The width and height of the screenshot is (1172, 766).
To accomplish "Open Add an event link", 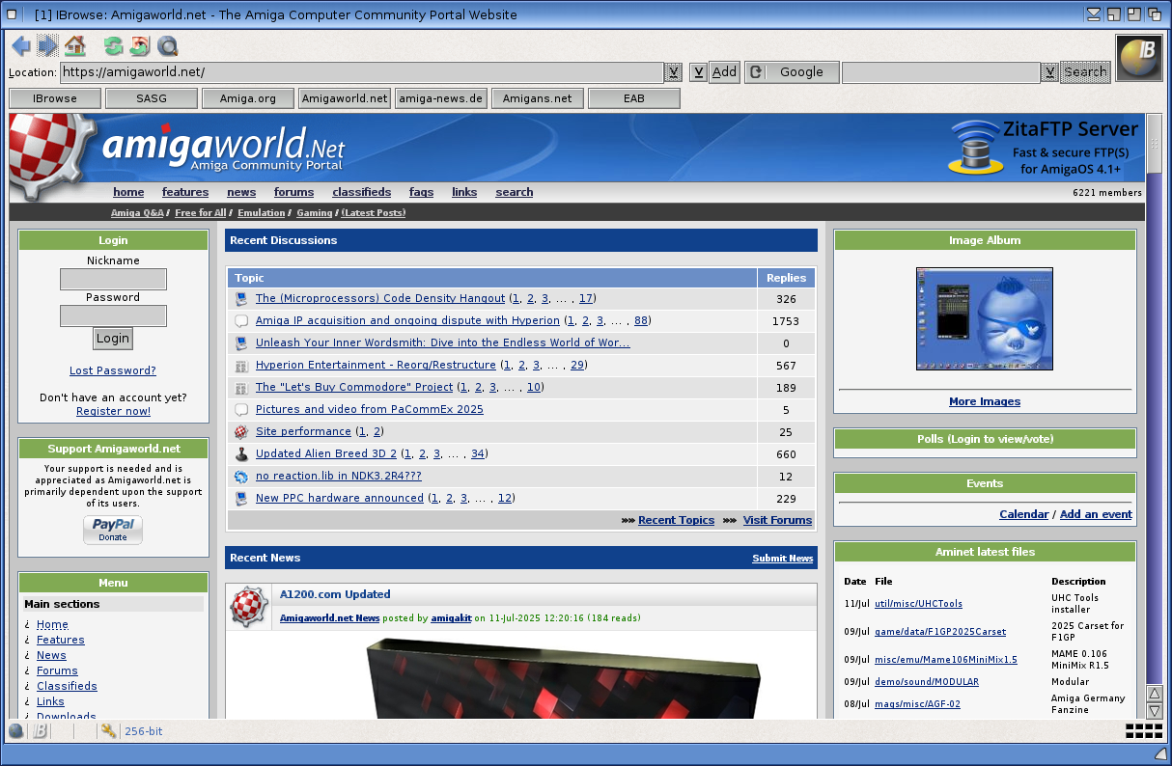I will tap(1096, 514).
